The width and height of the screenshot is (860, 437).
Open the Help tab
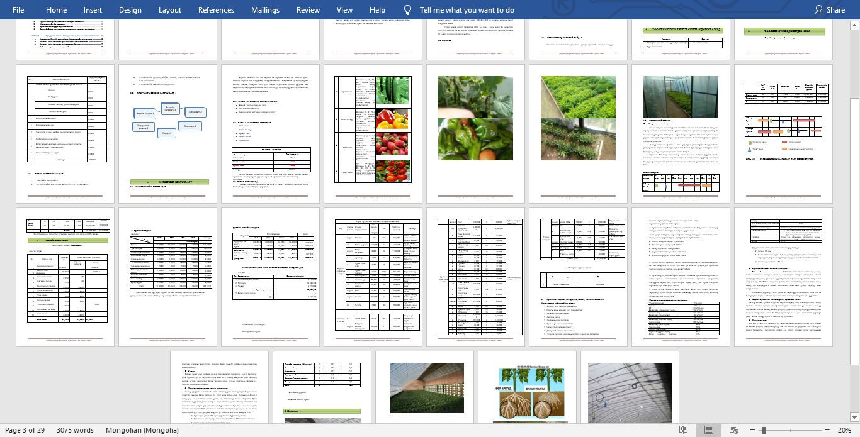click(378, 10)
